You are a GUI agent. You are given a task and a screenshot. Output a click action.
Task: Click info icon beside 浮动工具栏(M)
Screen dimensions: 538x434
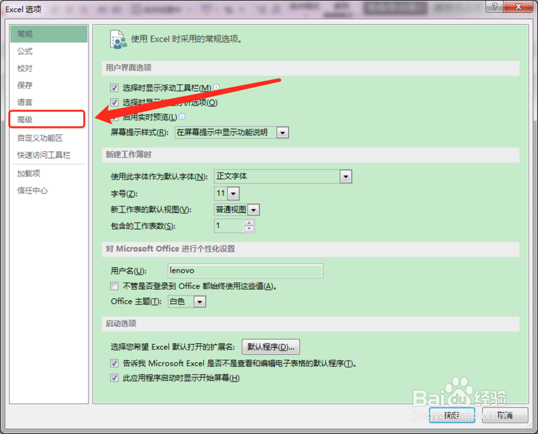[216, 87]
